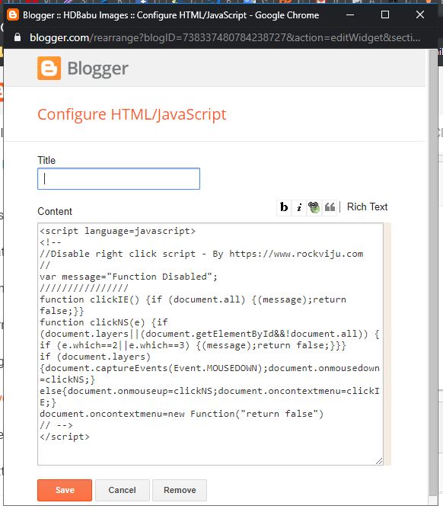This screenshot has width=443, height=509.
Task: Remove this HTML/JavaScript widget
Action: pos(180,490)
